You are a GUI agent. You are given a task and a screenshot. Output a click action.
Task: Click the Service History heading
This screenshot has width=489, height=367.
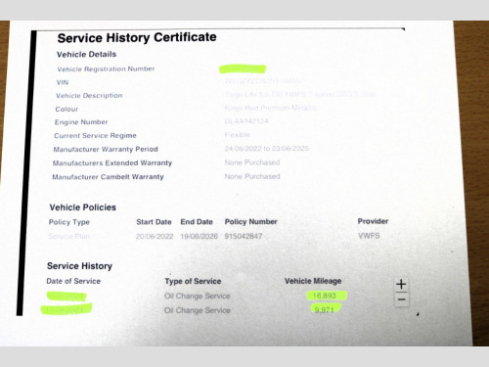[79, 266]
